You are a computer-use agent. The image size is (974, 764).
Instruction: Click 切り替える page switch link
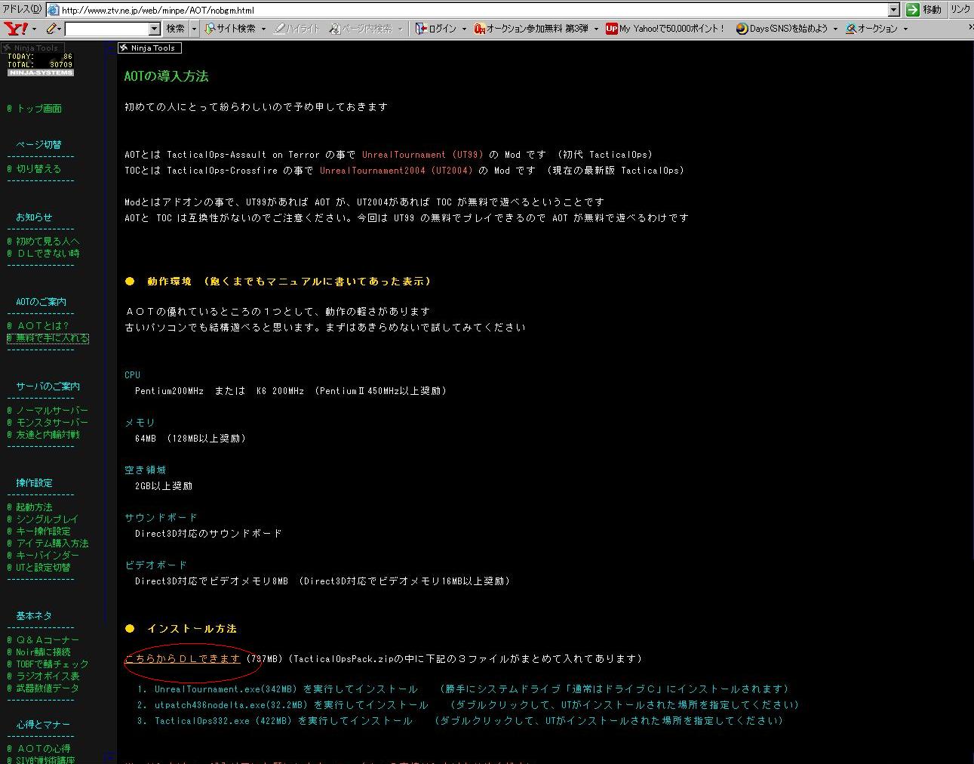click(x=38, y=169)
